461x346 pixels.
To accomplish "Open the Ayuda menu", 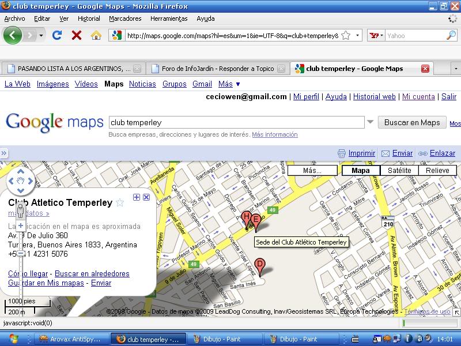I will [x=206, y=18].
